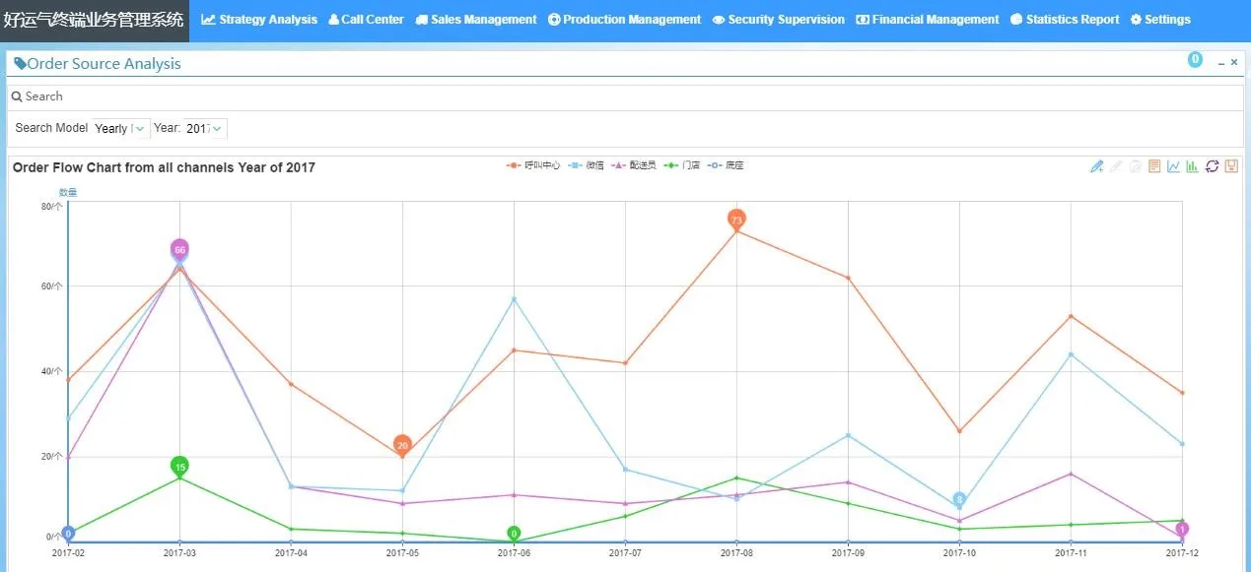Click the Search button
1251x572 pixels.
coord(37,96)
